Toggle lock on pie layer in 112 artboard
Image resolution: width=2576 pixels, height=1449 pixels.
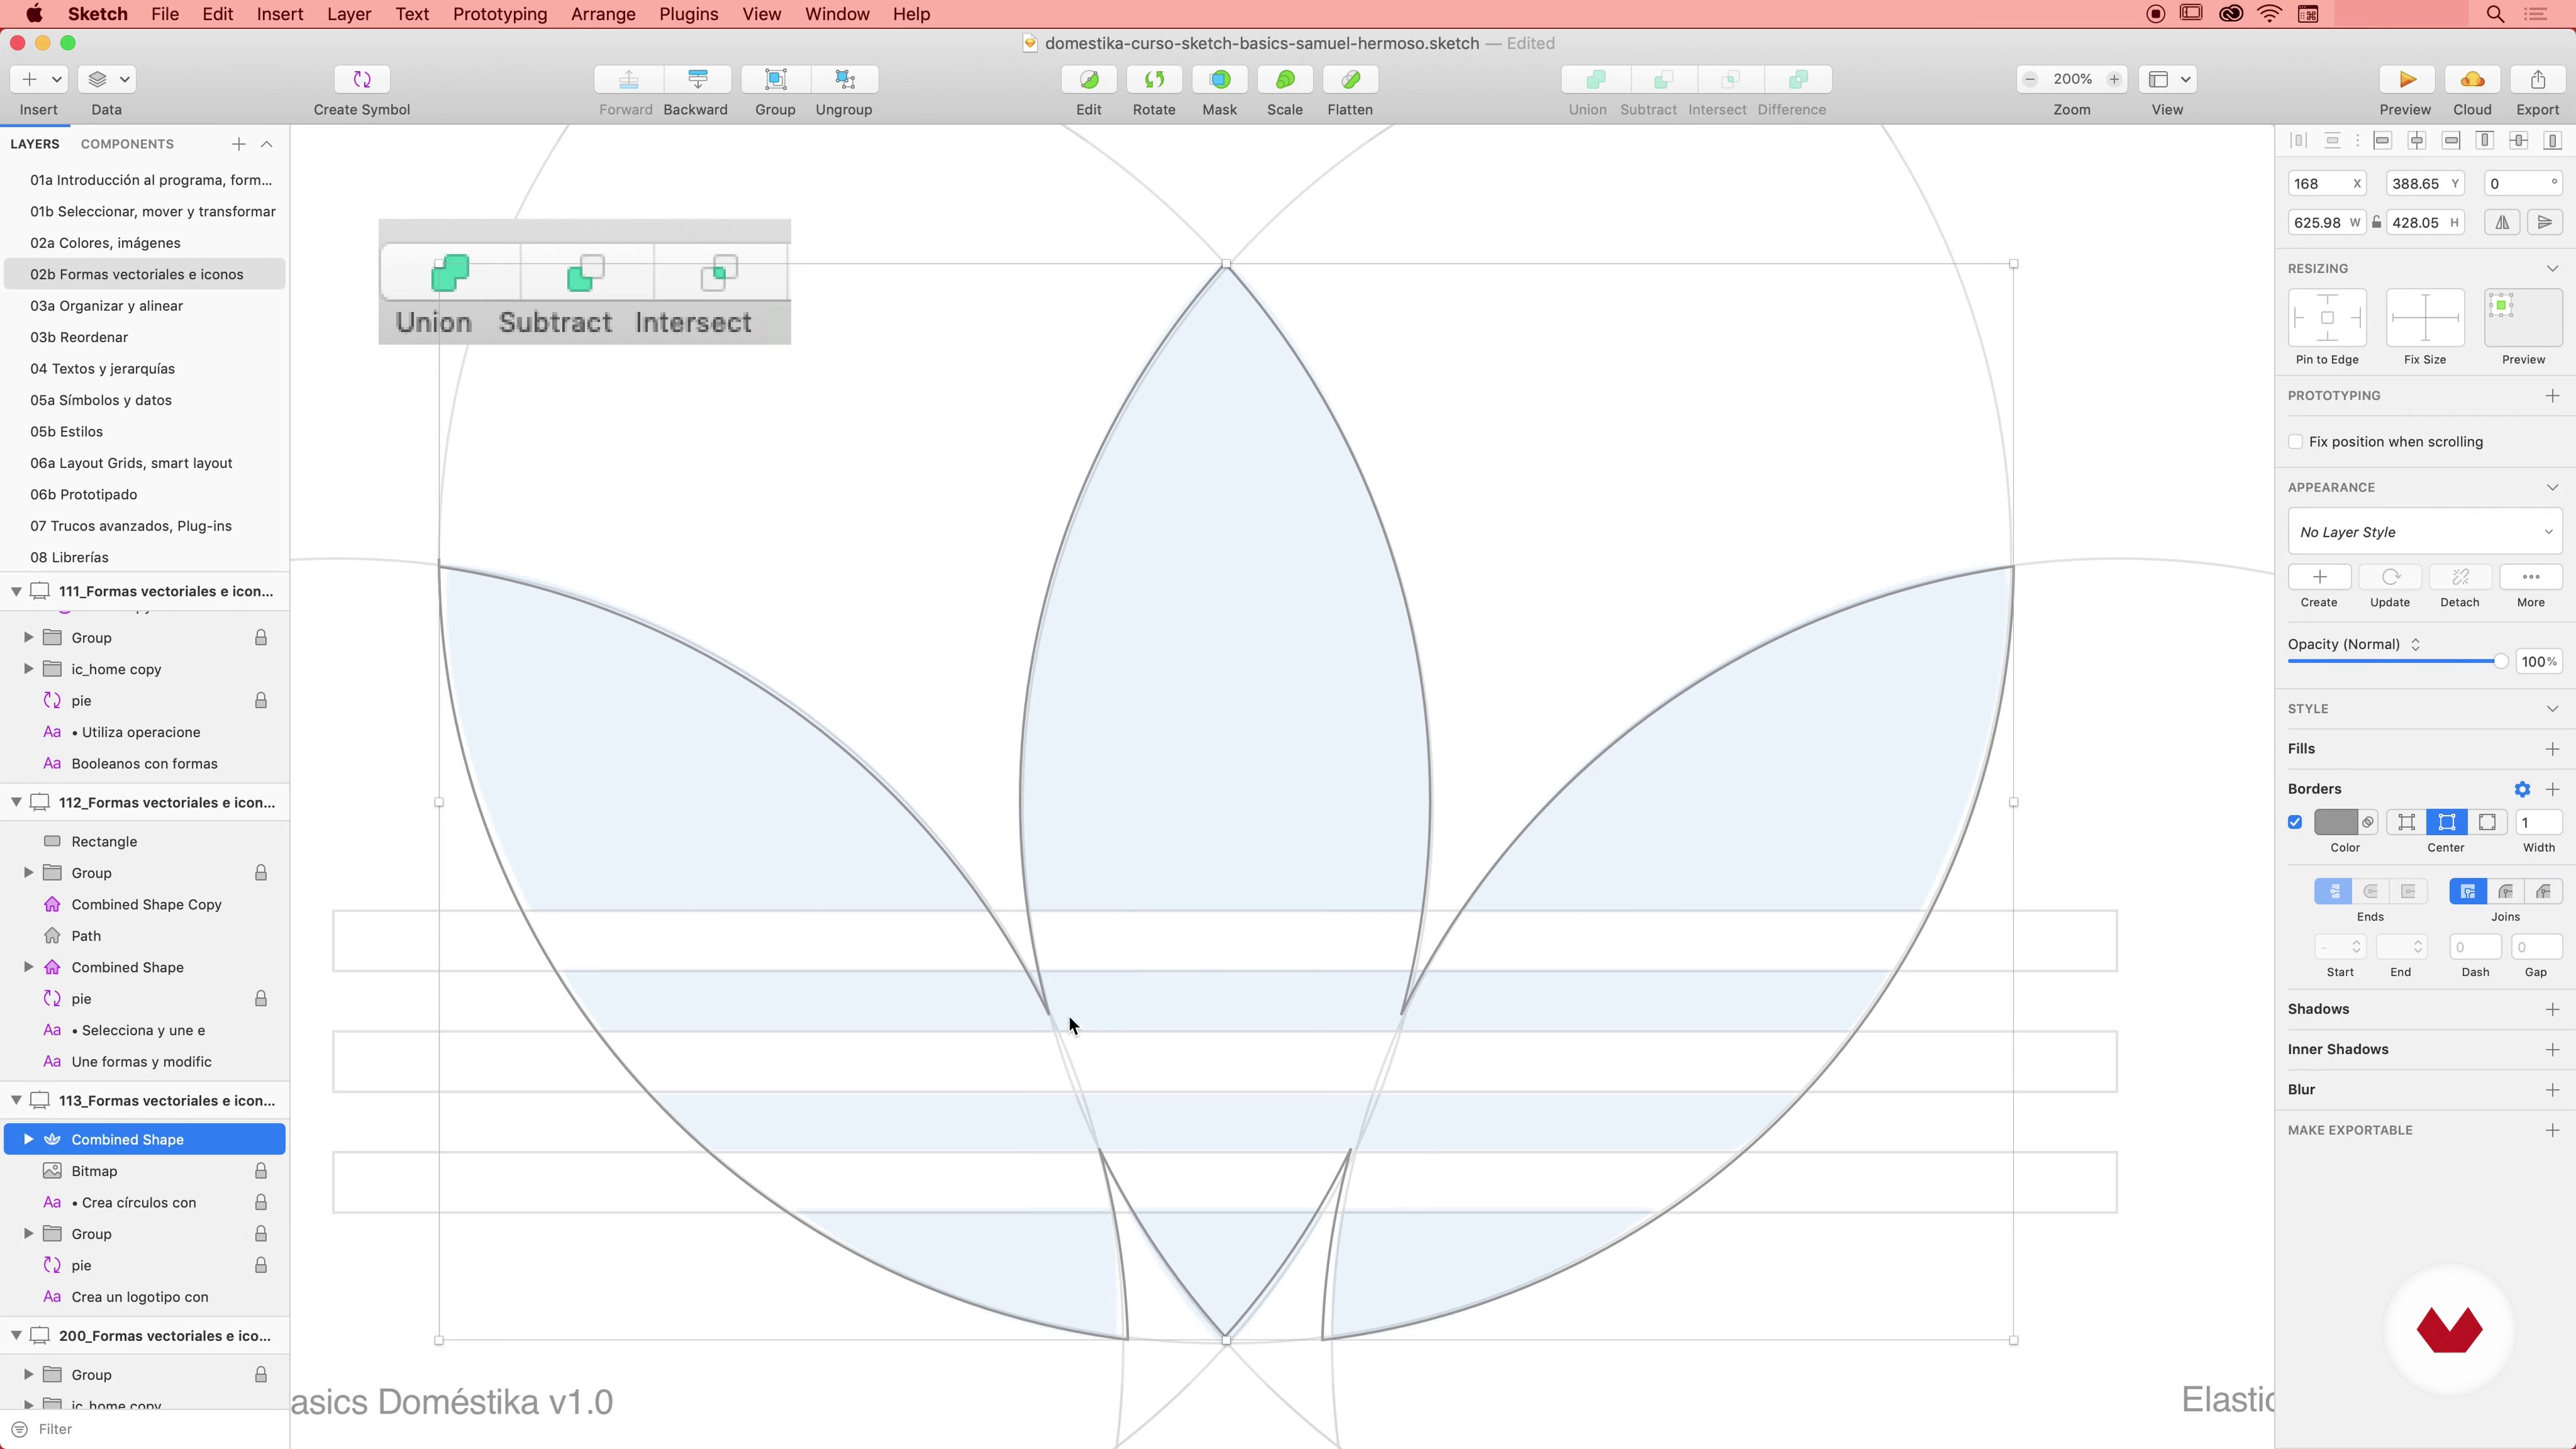260,999
